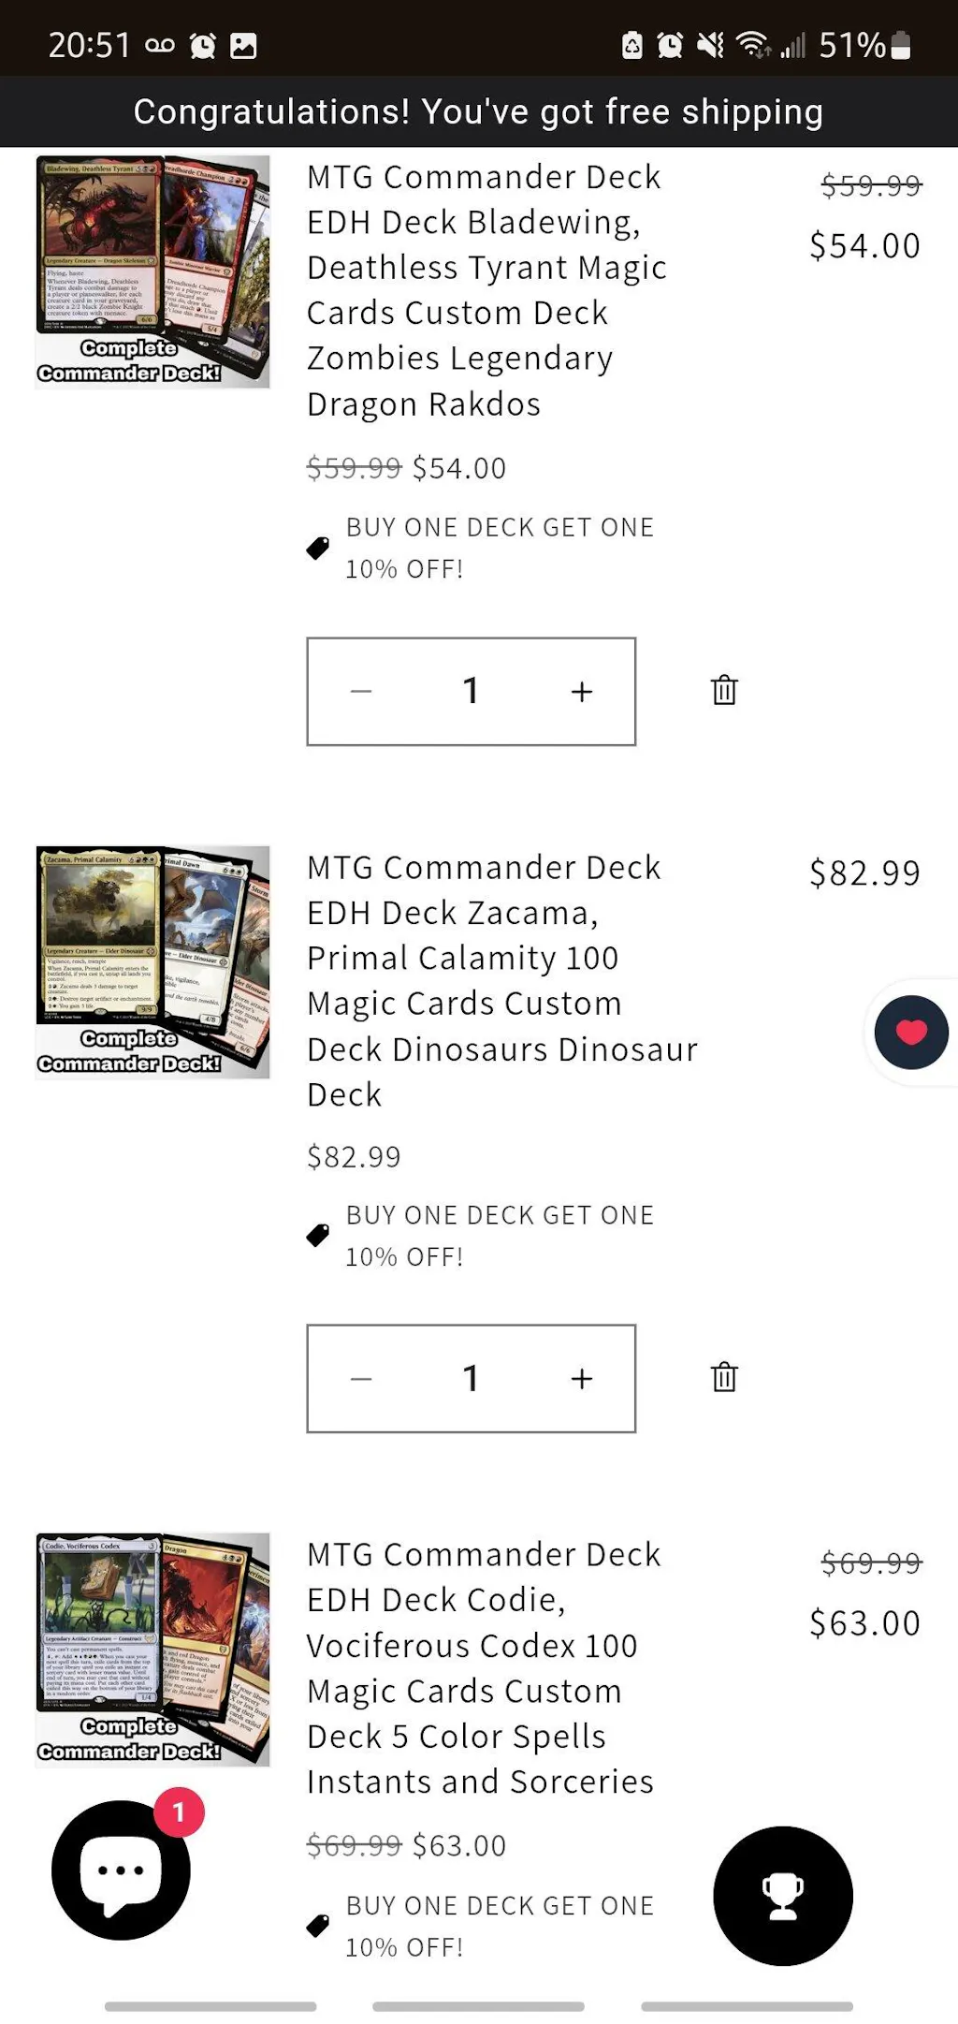
Task: Tap the heart wishlist floating button
Action: (911, 1033)
